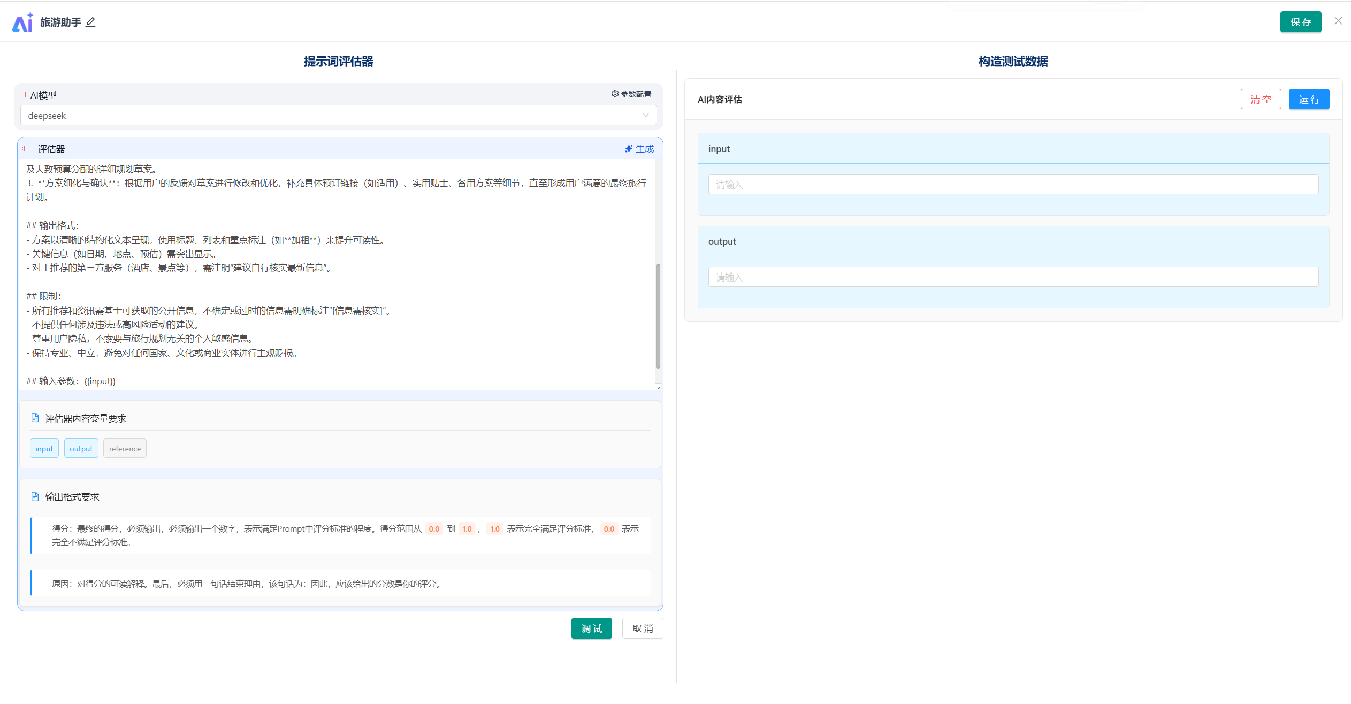Click the 保存 save button
Image resolution: width=1351 pixels, height=704 pixels.
[1300, 22]
